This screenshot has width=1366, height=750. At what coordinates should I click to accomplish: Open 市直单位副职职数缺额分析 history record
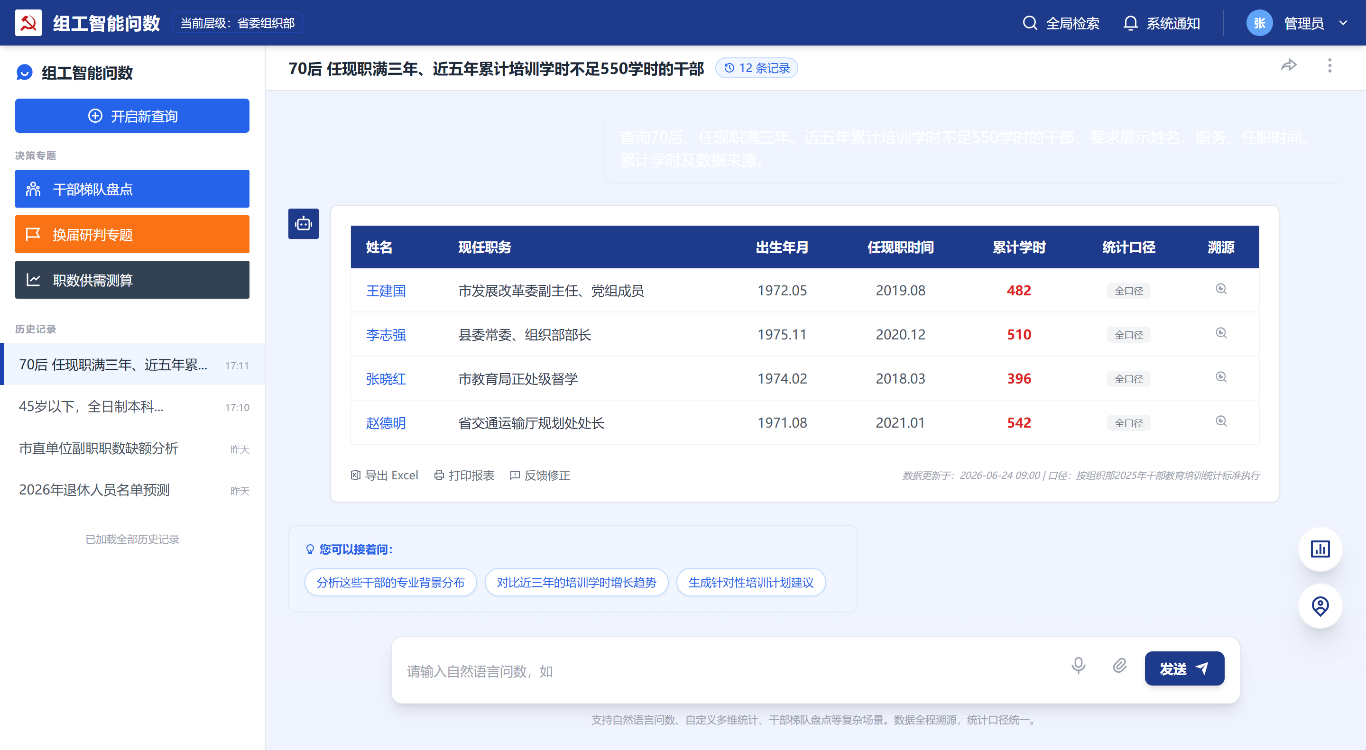click(x=133, y=448)
